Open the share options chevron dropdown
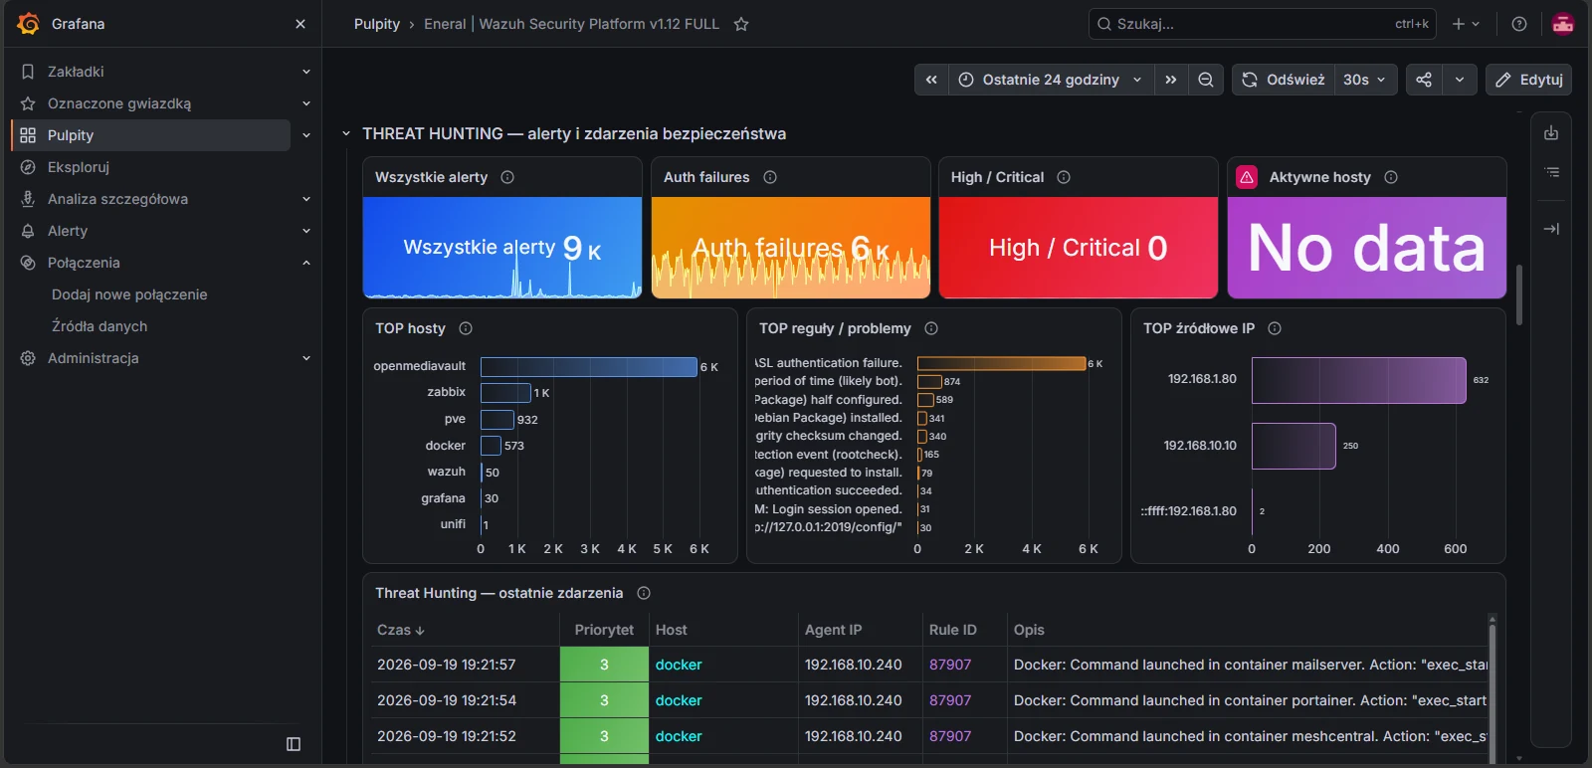Viewport: 1592px width, 768px height. 1460,80
